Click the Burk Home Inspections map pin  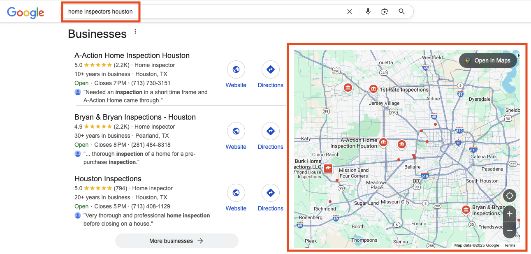(x=328, y=169)
